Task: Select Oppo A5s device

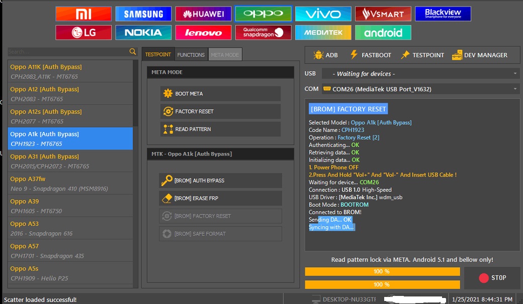Action: pyautogui.click(x=70, y=273)
